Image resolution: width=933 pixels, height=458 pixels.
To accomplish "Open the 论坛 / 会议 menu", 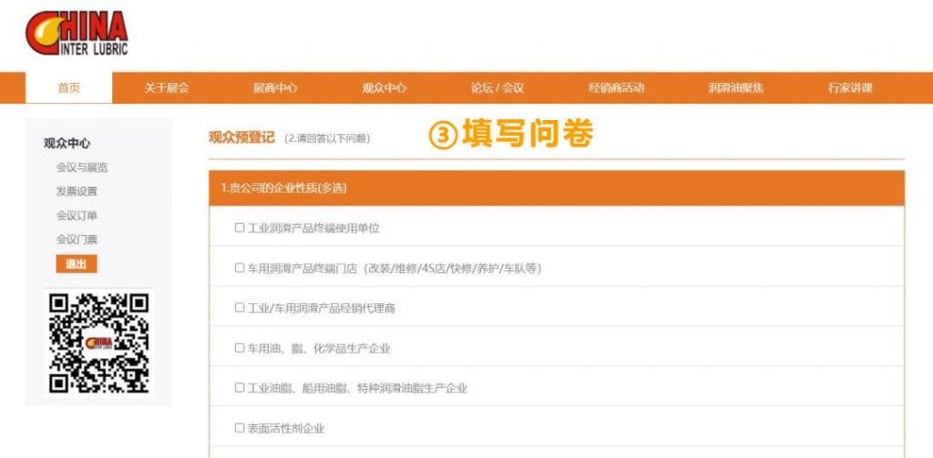I will pyautogui.click(x=497, y=88).
